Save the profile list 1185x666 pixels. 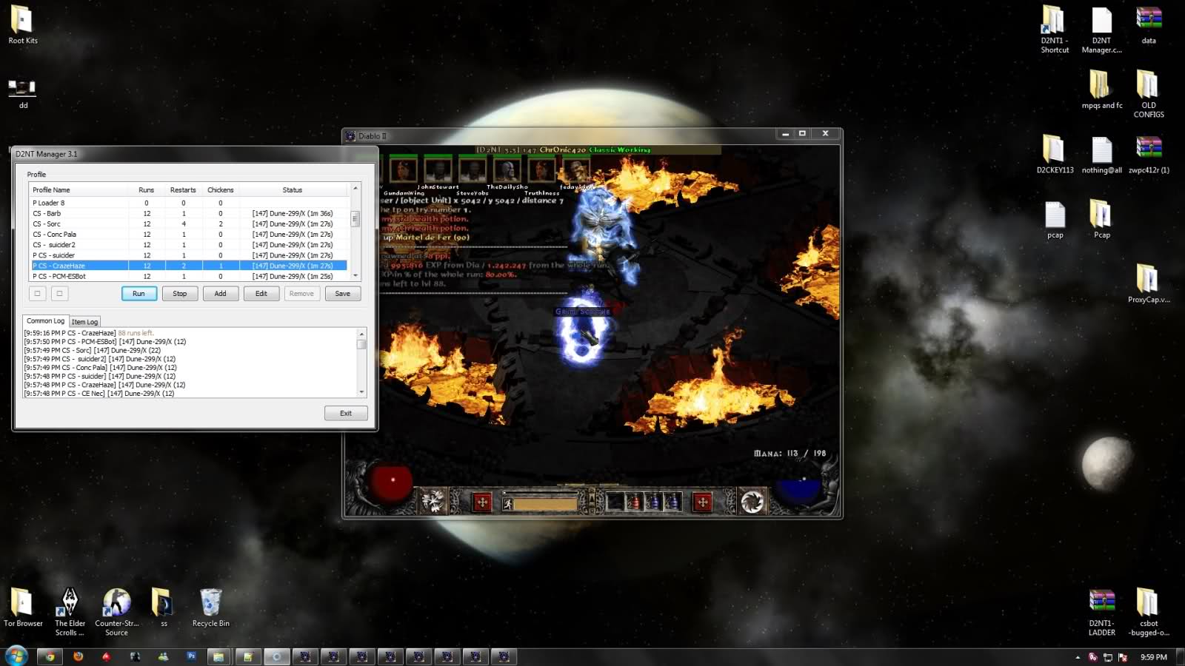pos(343,294)
